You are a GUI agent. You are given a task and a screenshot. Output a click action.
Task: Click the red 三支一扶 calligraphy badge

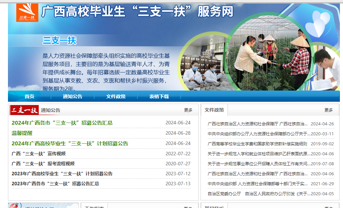[24, 110]
